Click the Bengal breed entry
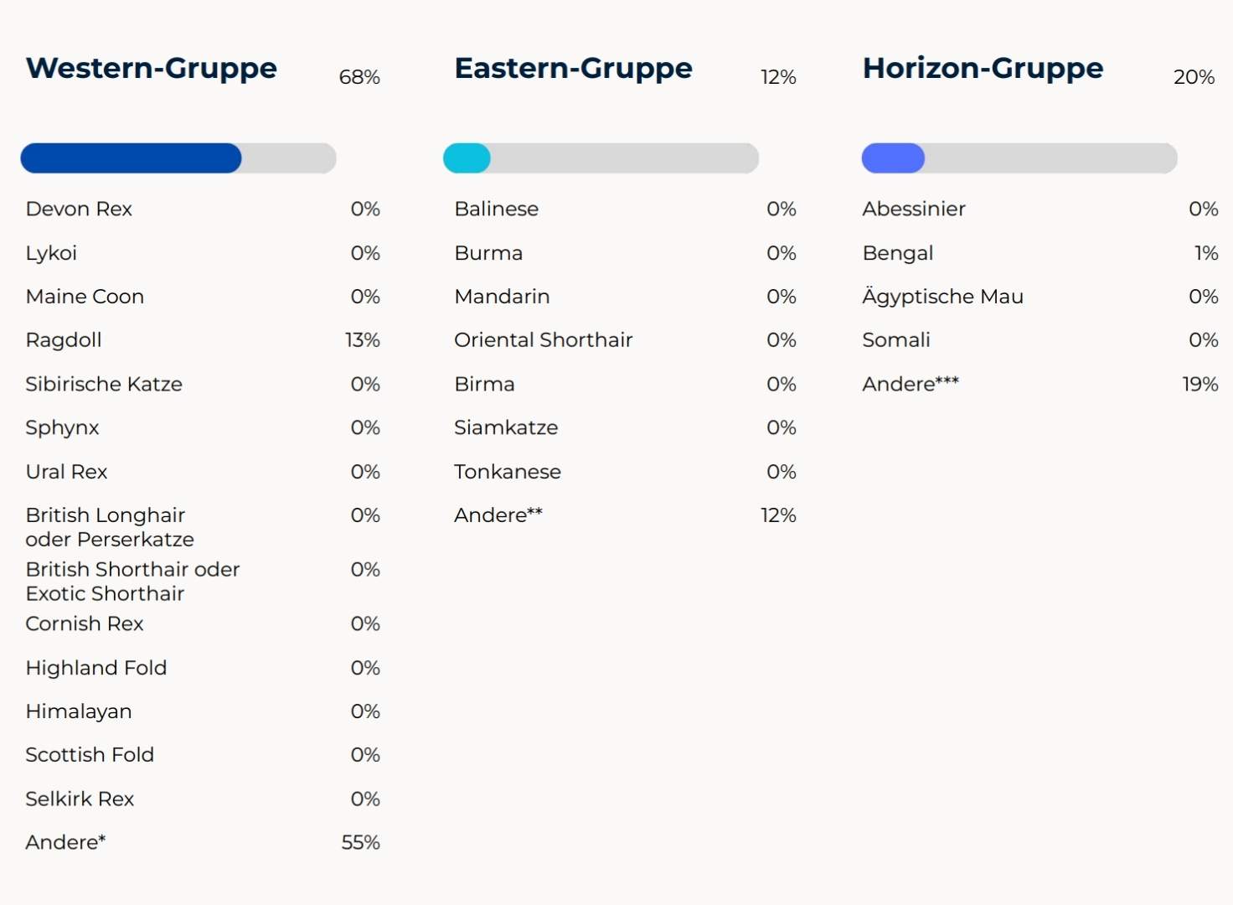Viewport: 1233px width, 905px height. (898, 253)
